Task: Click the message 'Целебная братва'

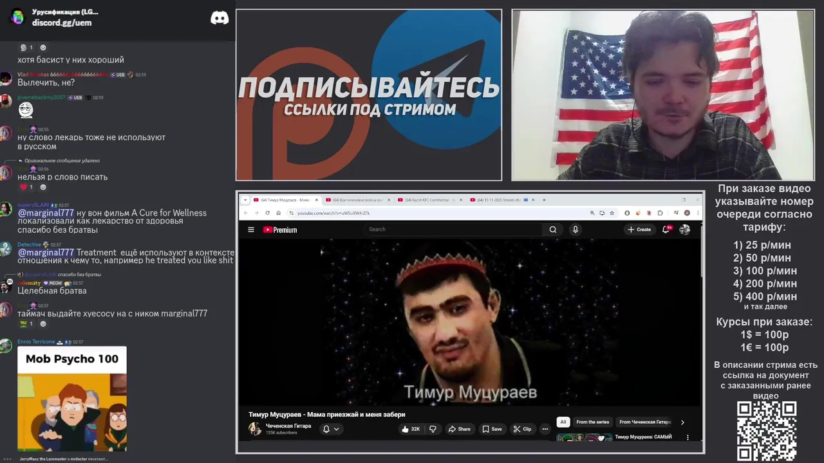Action: 52,291
